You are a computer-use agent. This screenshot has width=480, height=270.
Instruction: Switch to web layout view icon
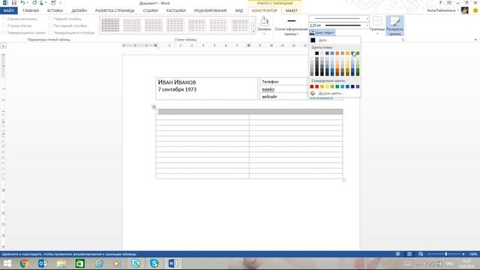(421, 254)
